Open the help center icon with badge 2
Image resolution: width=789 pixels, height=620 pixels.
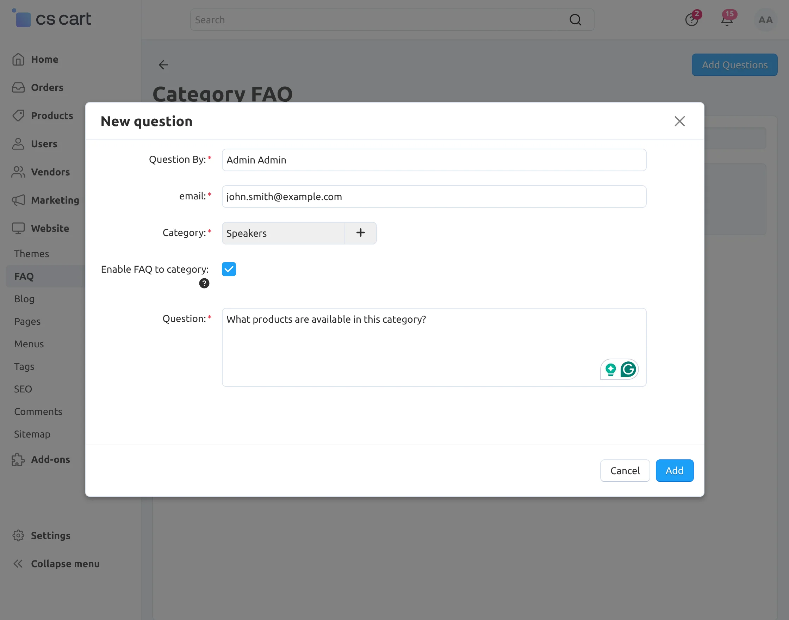pyautogui.click(x=692, y=19)
